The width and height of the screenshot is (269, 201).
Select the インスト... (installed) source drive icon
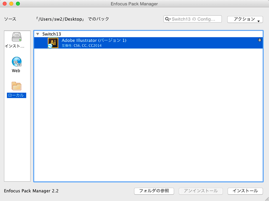(16, 37)
